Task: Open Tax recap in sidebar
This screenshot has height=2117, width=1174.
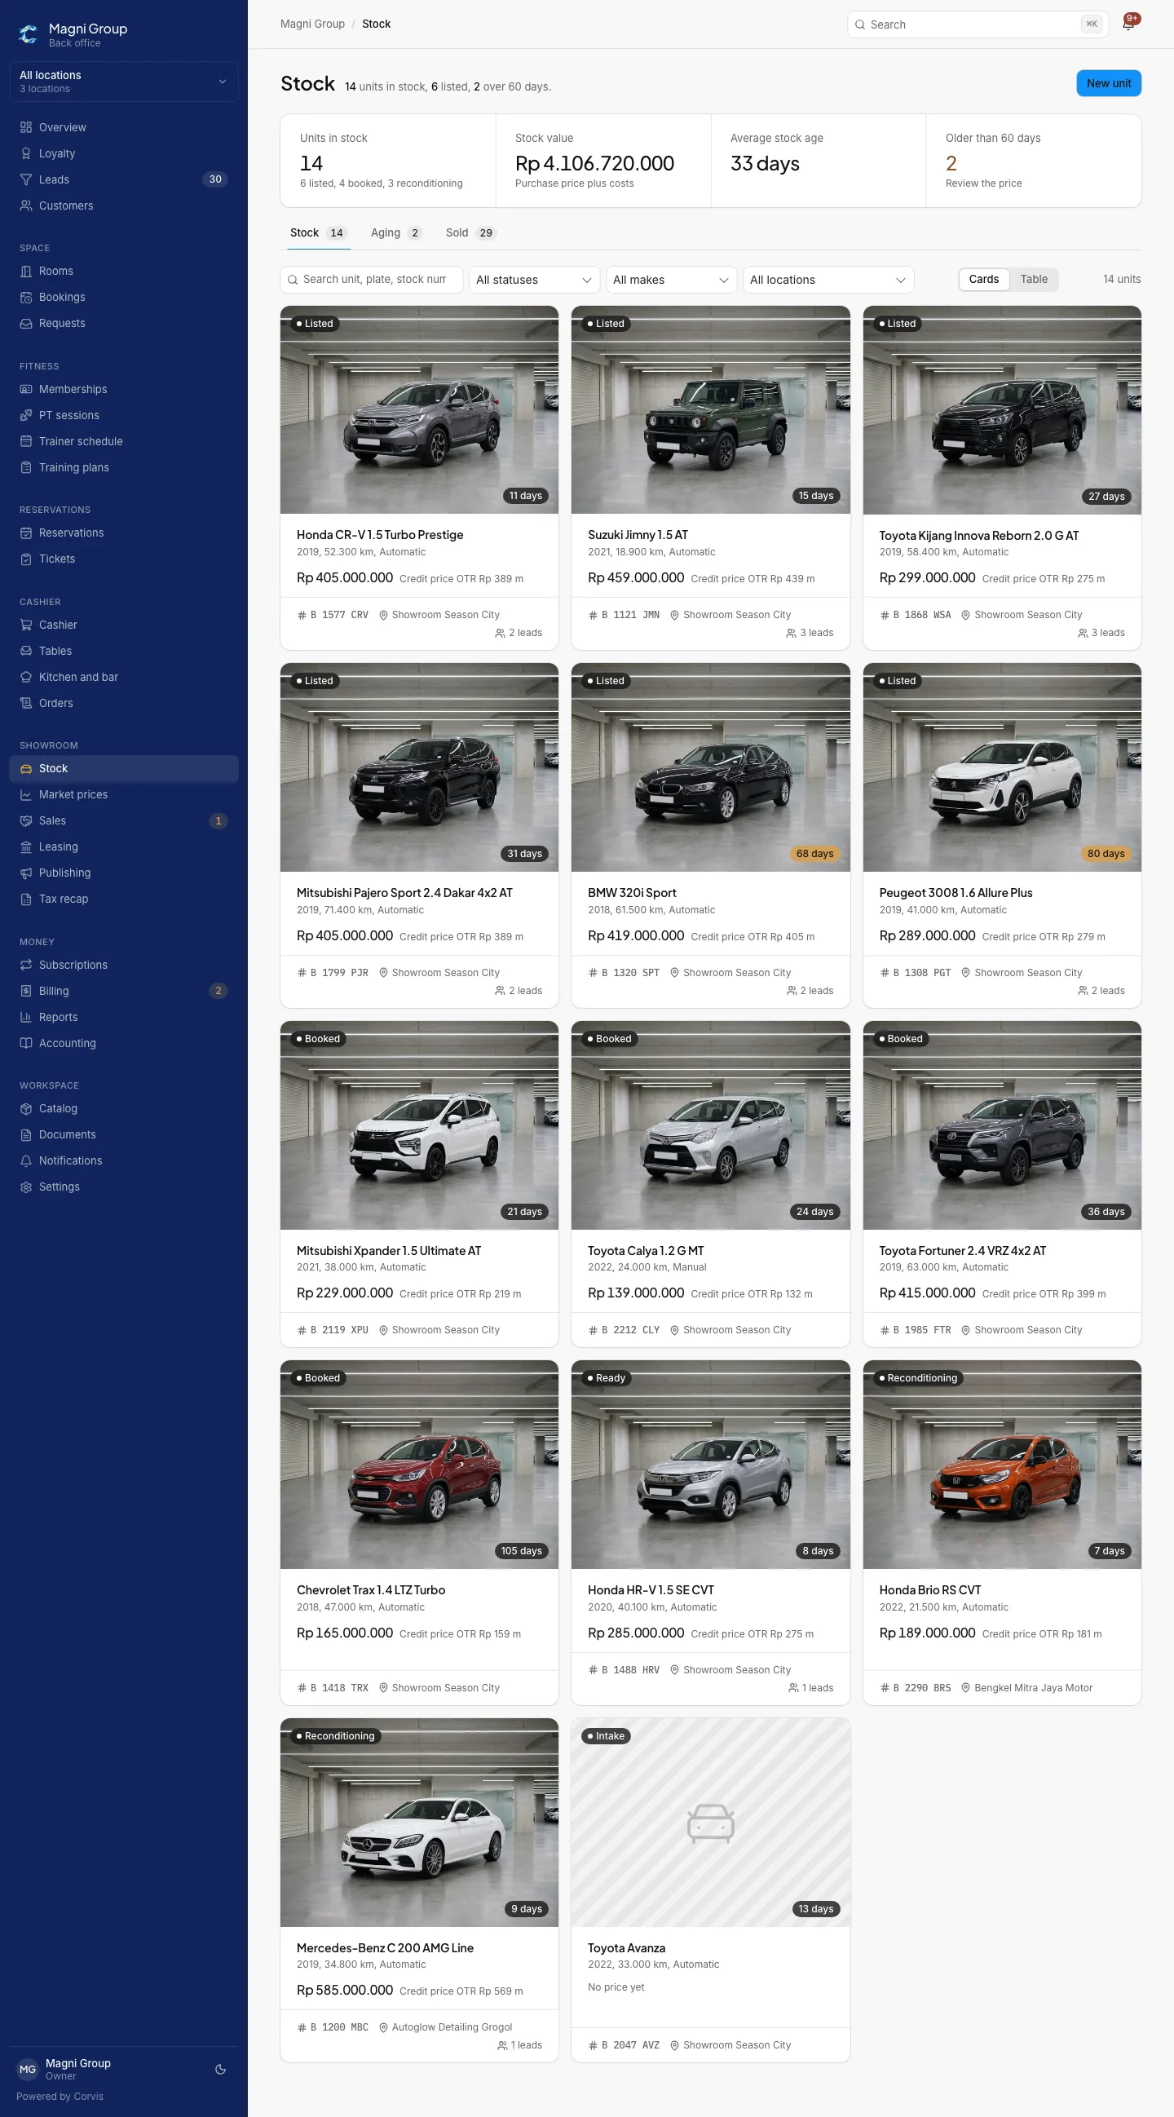Action: pos(123,899)
